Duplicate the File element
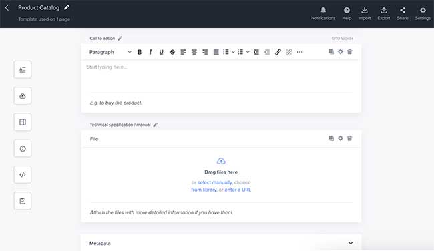Viewport: 434px width, 251px height. [331, 138]
